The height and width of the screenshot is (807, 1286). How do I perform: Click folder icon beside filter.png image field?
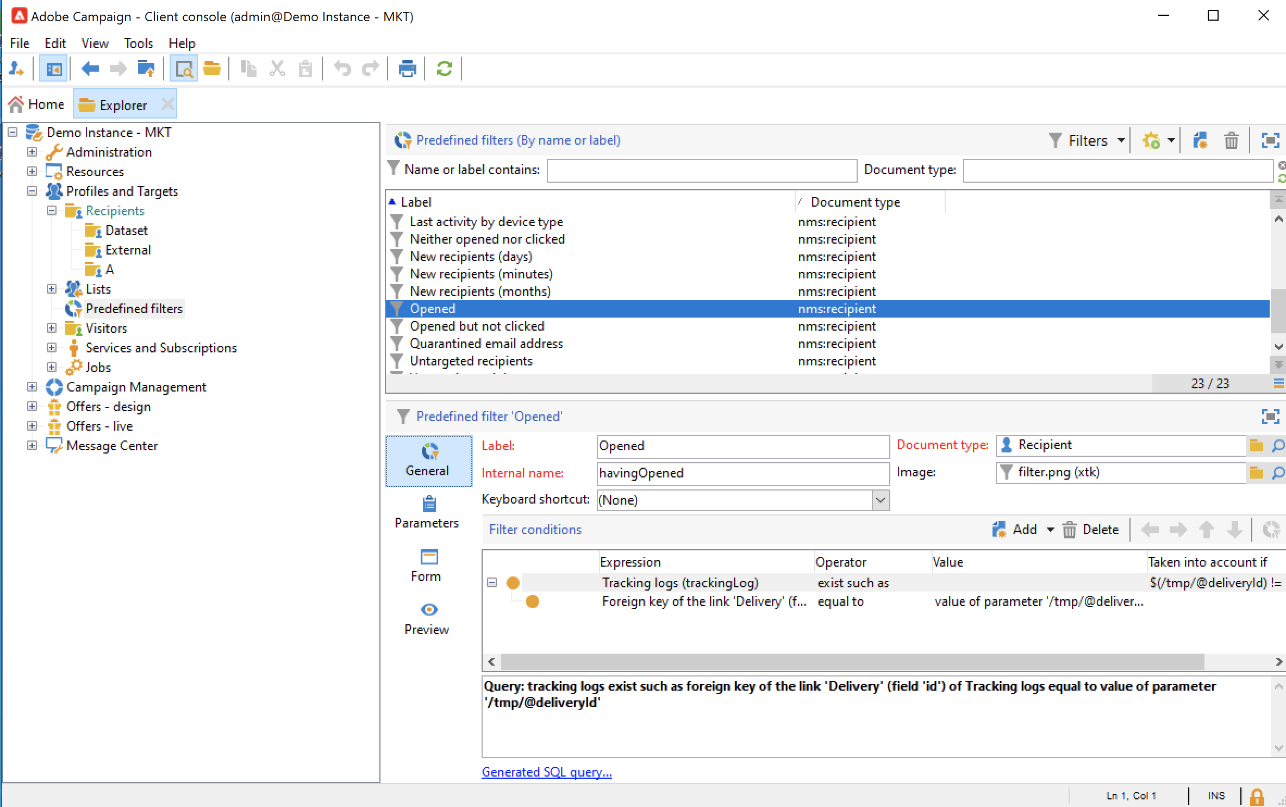click(x=1256, y=473)
